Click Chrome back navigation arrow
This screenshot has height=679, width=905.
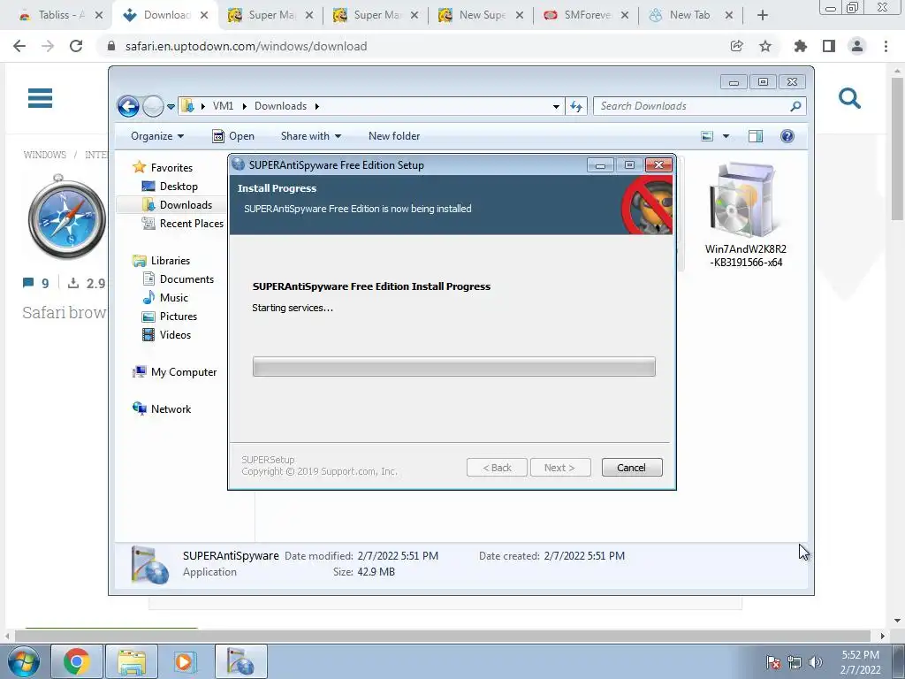[x=19, y=46]
